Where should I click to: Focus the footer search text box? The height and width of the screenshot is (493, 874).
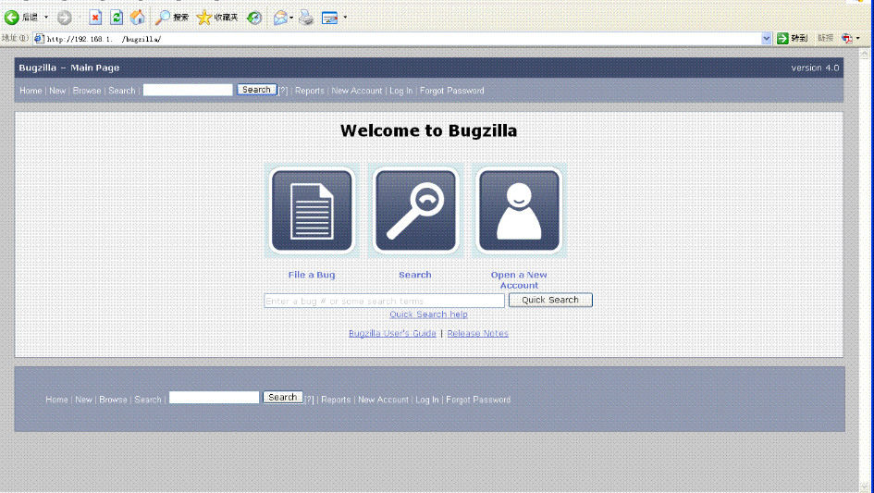(x=214, y=397)
